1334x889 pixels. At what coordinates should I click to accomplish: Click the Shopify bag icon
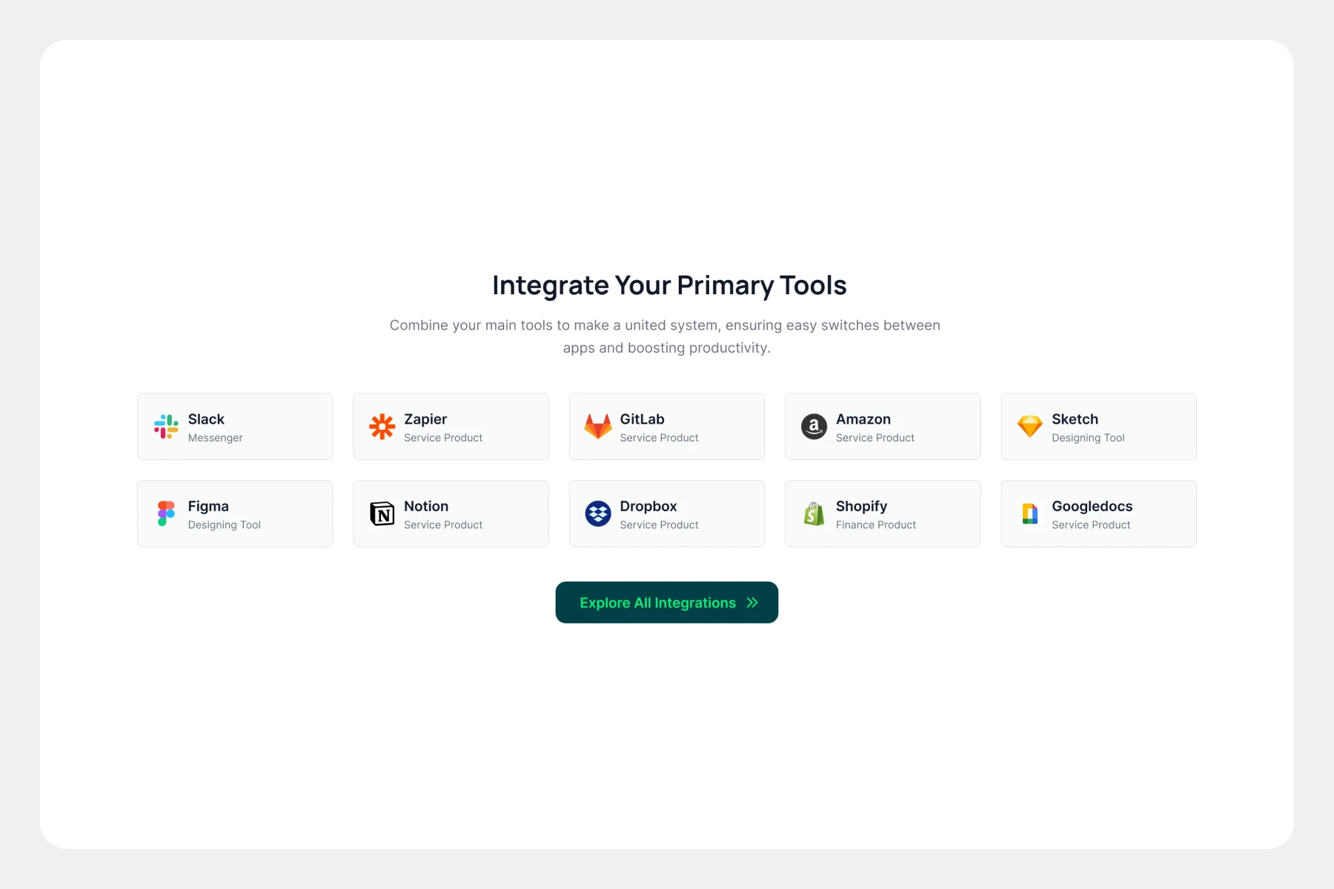[x=814, y=513]
